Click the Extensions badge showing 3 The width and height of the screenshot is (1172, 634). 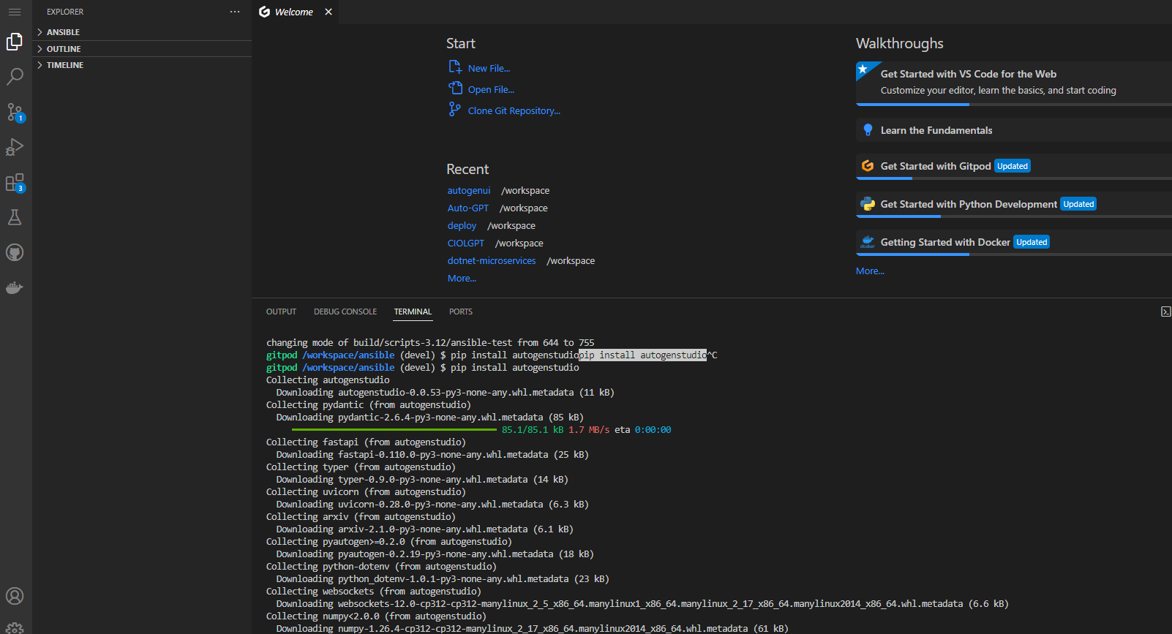(x=21, y=188)
